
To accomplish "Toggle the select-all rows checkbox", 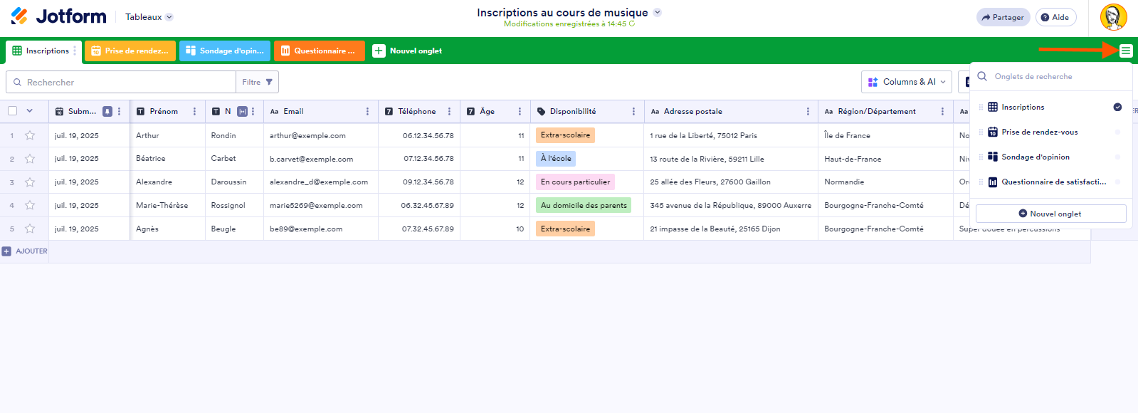I will 13,111.
